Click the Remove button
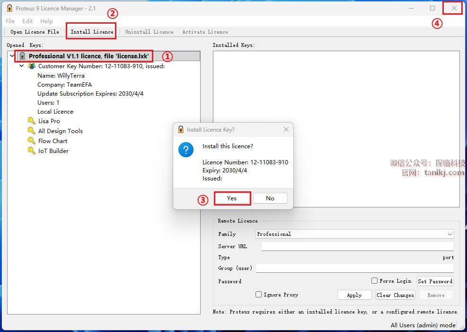This screenshot has height=332, width=467. point(436,295)
